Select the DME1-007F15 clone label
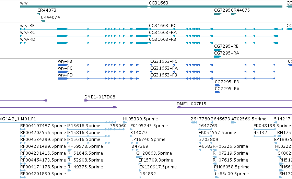292x179 pixels. pos(191,104)
